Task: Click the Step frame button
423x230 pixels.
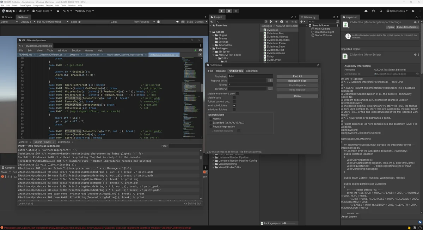Action: [235, 11]
